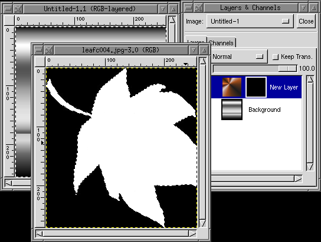The width and height of the screenshot is (321, 242).
Task: Click the Layers & Channels window menu icon
Action: click(x=188, y=8)
